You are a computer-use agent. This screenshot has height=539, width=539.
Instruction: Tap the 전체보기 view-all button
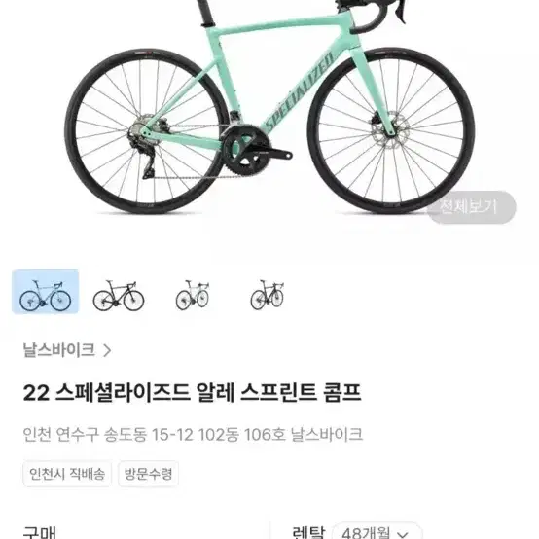pos(471,207)
